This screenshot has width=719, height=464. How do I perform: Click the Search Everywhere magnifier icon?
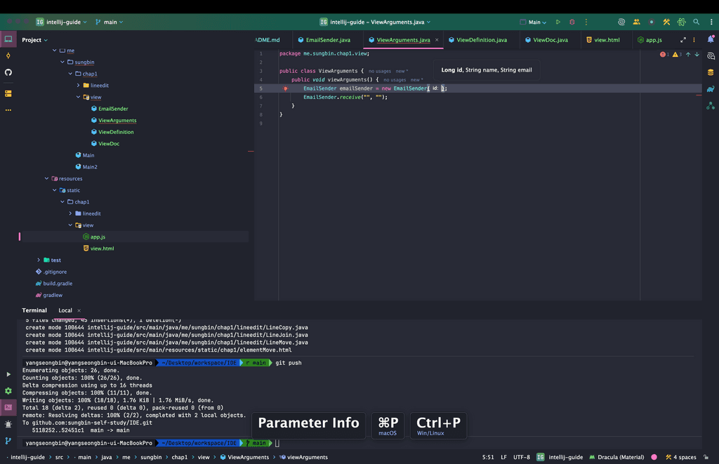coord(696,22)
